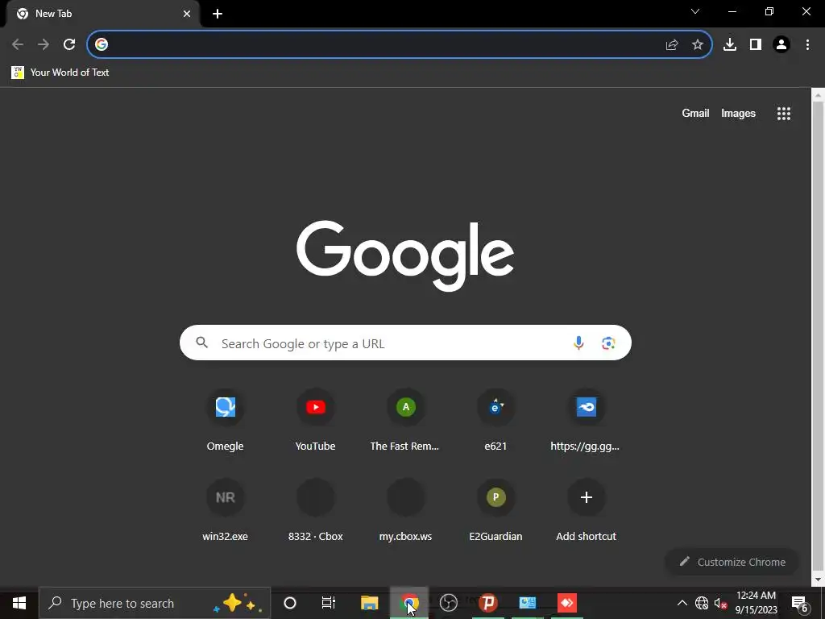
Task: Bookmark this tab with the star icon
Action: point(697,45)
